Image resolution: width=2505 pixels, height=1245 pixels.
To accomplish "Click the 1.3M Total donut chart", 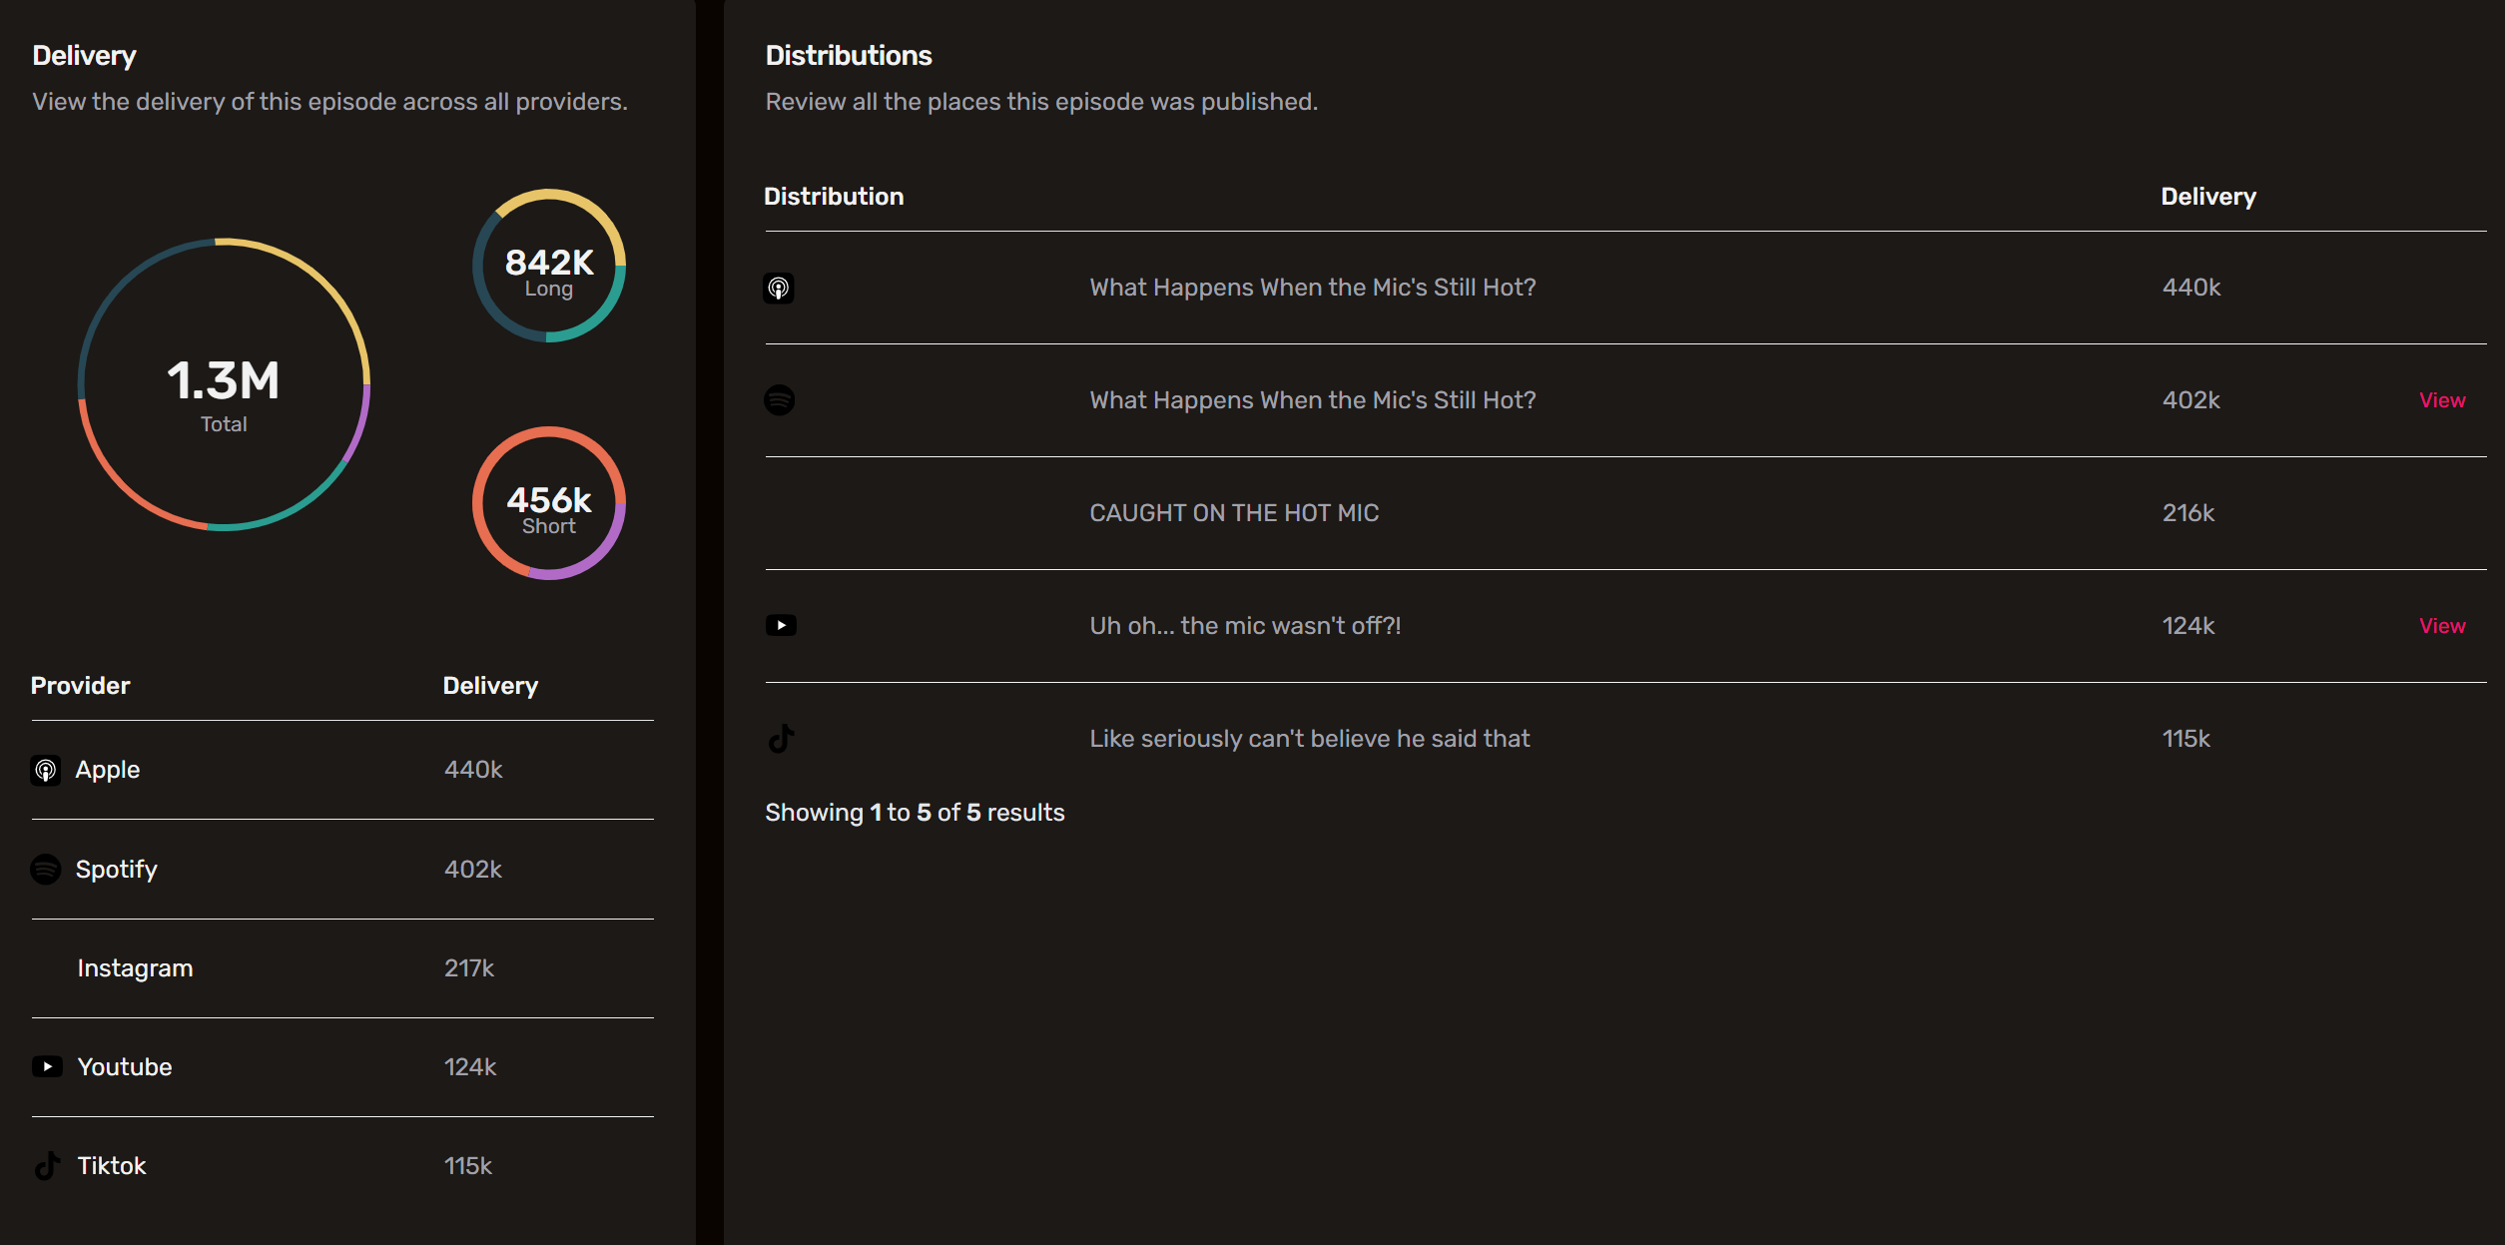I will [x=224, y=384].
